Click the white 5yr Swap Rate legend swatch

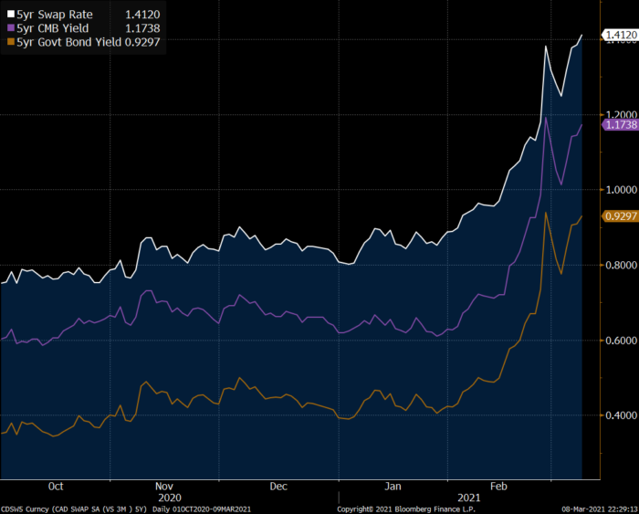9,16
